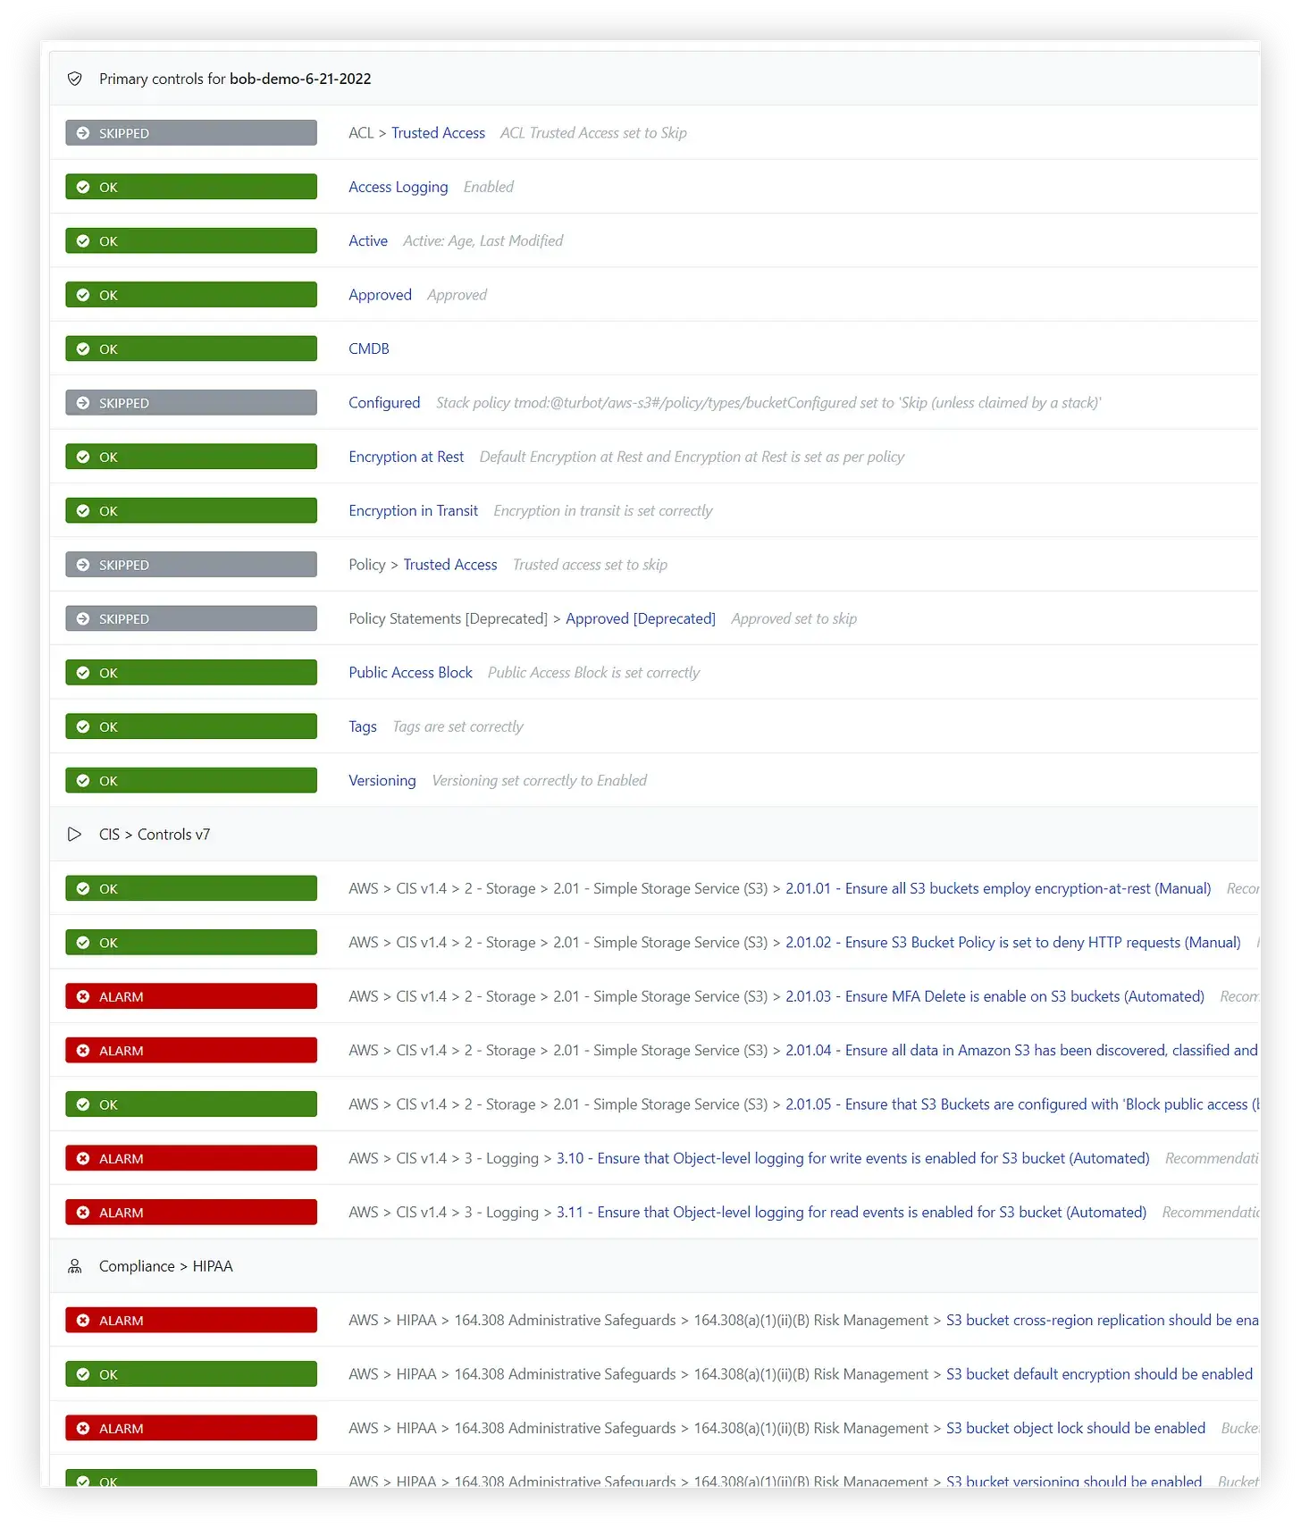The image size is (1301, 1528).
Task: Open 2.01.04 data discovered classified link
Action: click(x=1021, y=1051)
